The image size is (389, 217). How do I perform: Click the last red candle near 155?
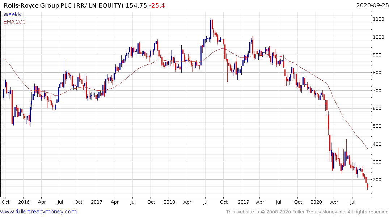pos(367,186)
